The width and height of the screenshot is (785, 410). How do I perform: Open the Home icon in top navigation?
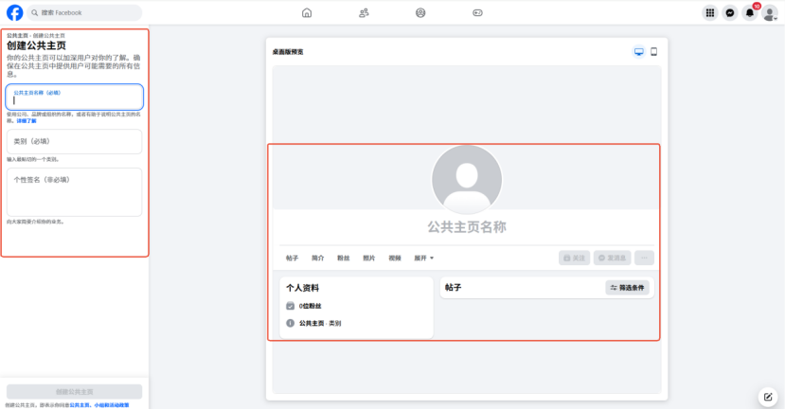tap(306, 12)
